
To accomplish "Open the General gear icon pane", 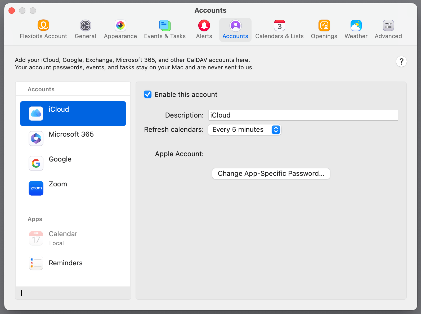I will click(x=85, y=25).
